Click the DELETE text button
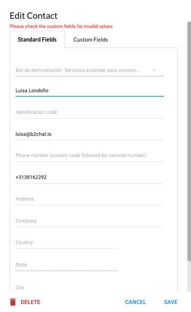This screenshot has width=191, height=312. [x=31, y=302]
